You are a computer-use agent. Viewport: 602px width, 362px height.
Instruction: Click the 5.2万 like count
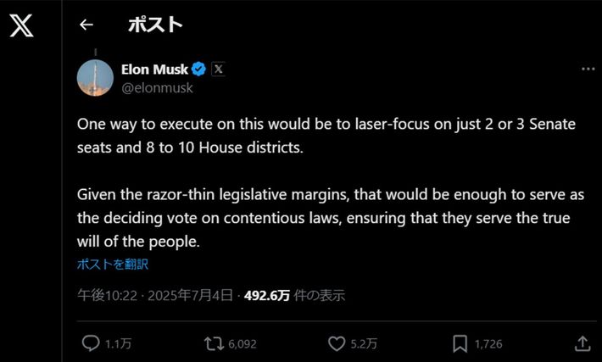pos(365,344)
